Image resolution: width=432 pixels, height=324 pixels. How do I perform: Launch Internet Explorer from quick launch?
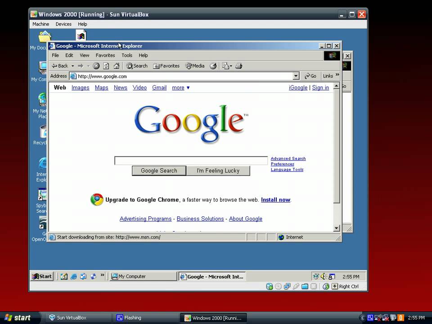(73, 276)
